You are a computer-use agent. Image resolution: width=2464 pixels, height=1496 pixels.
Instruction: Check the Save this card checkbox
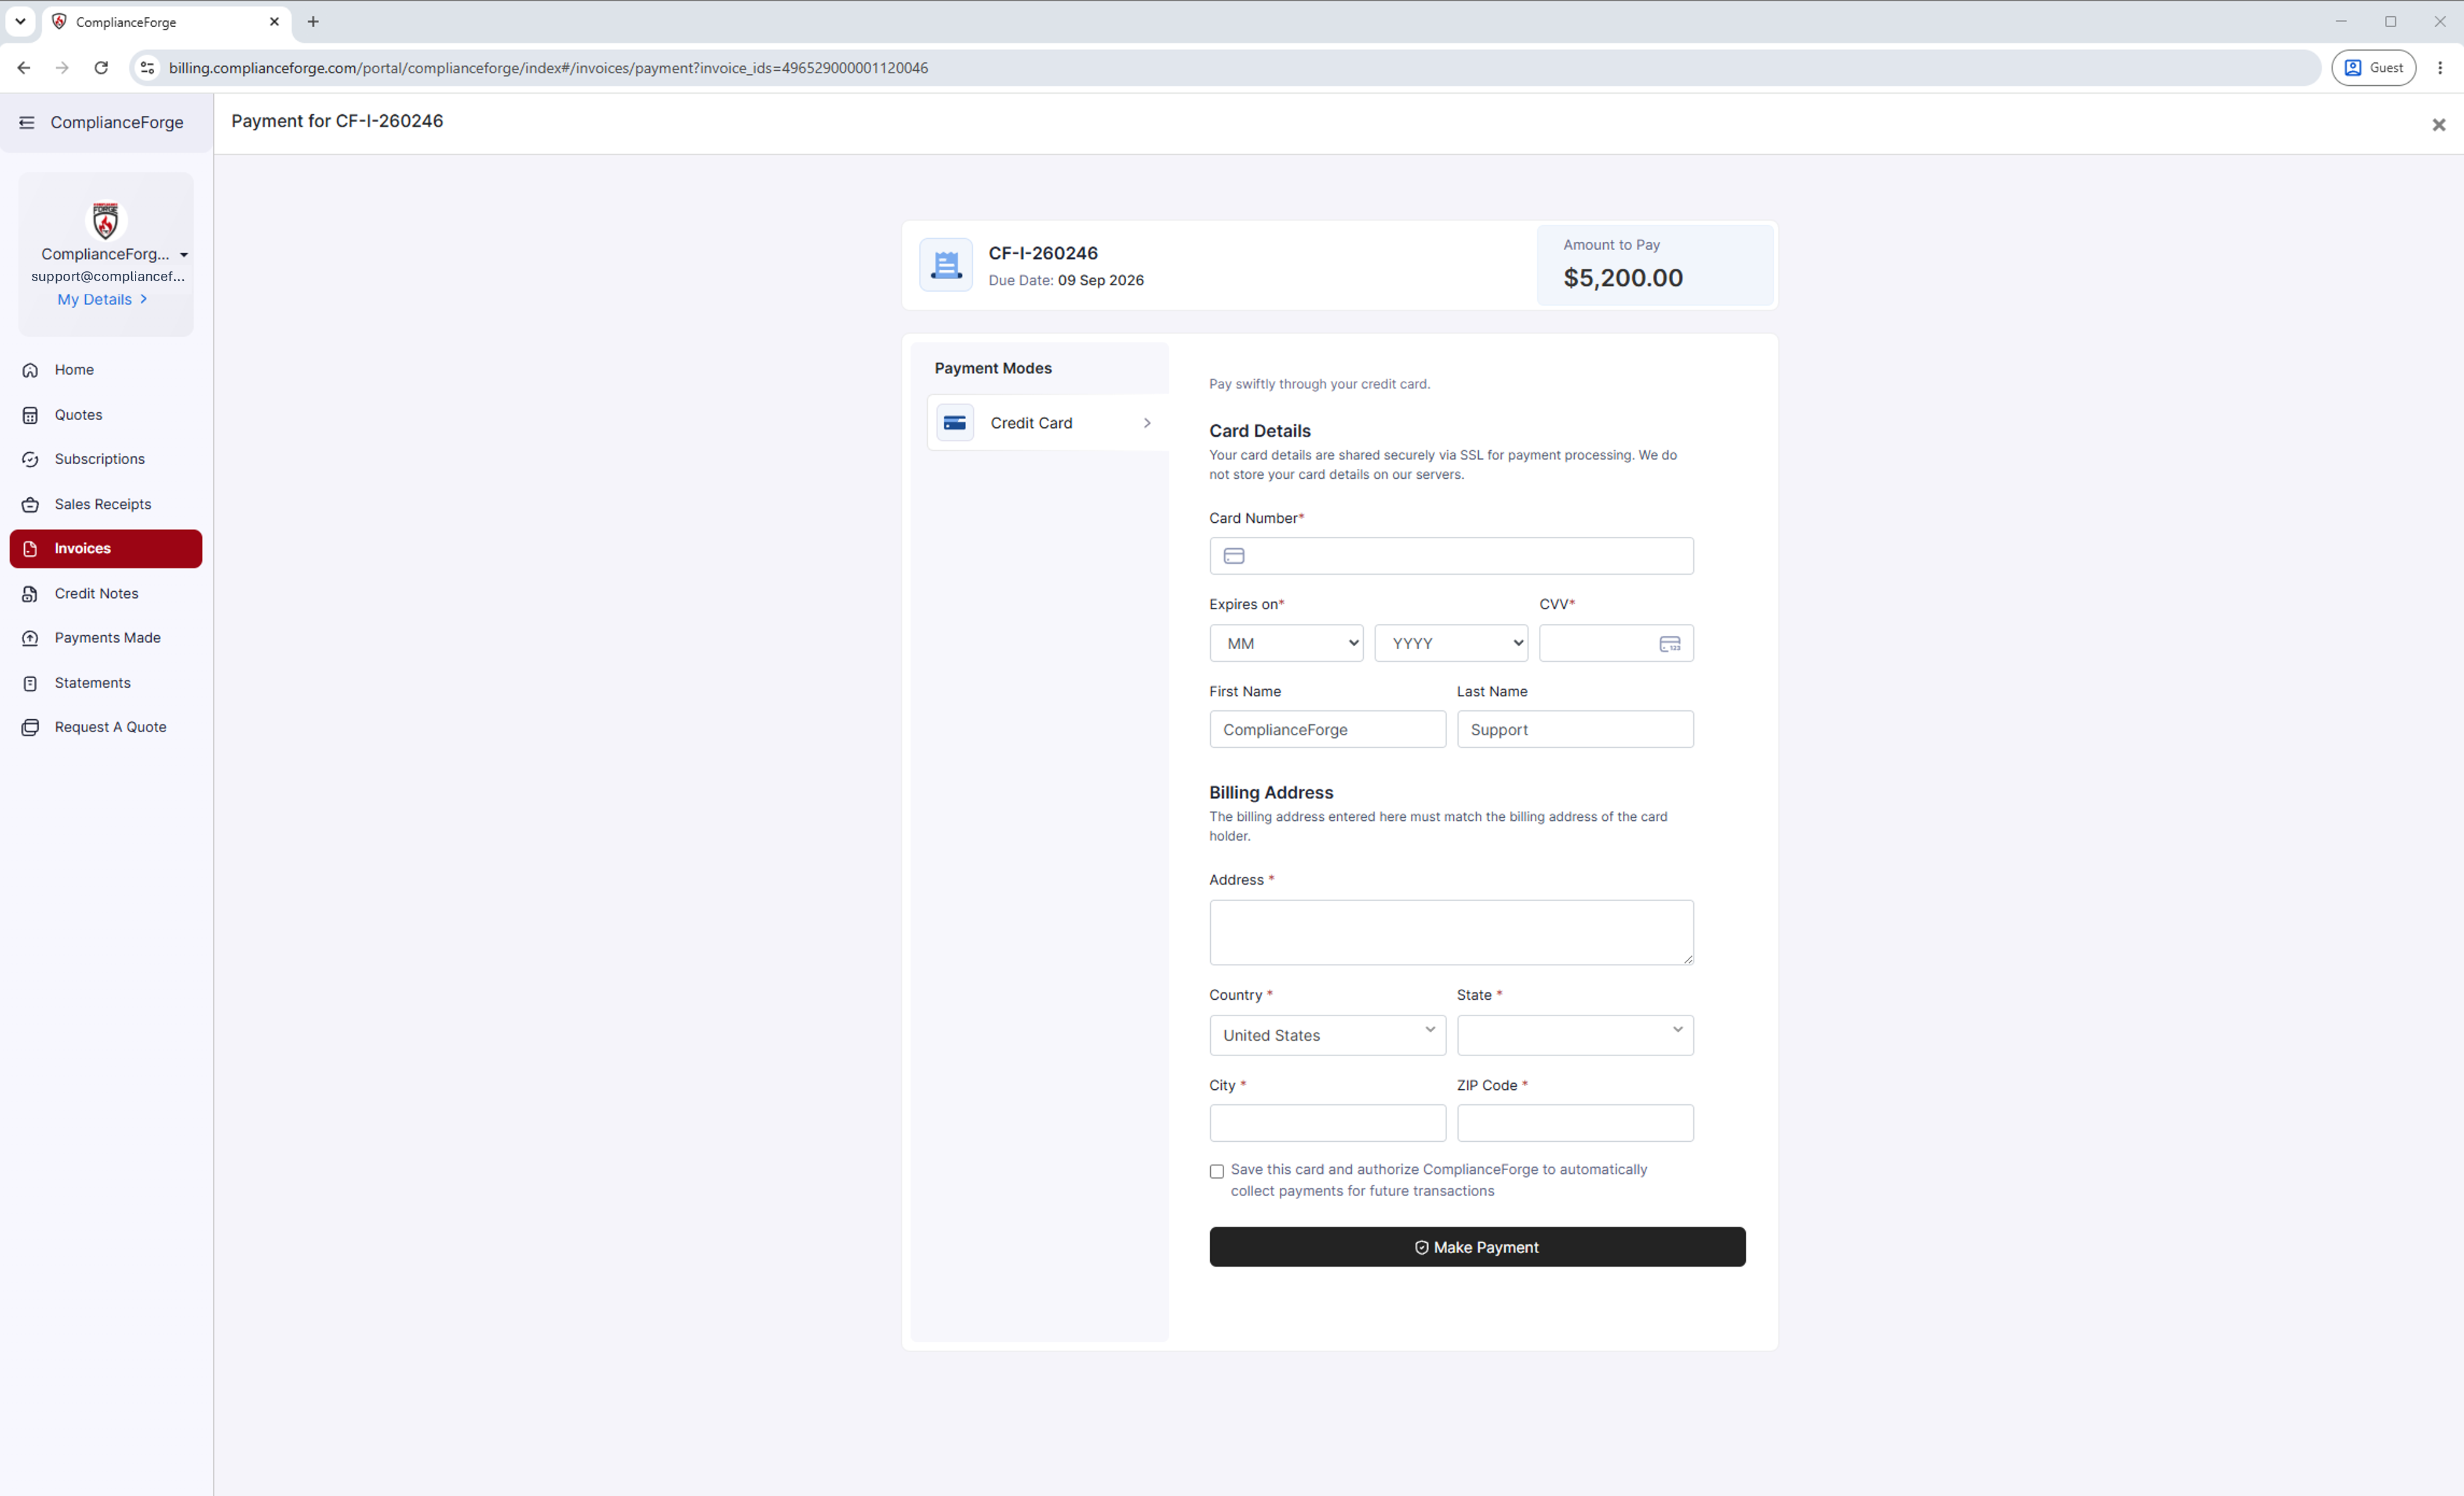pos(1217,1171)
